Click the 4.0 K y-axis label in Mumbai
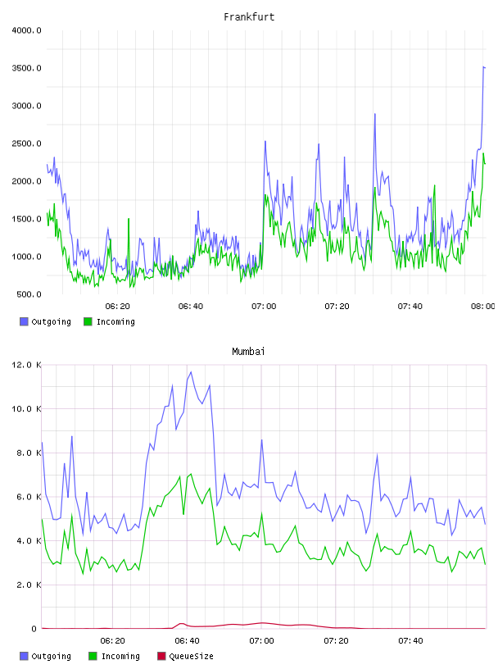Image resolution: width=498 pixels, height=669 pixels. pos(29,540)
